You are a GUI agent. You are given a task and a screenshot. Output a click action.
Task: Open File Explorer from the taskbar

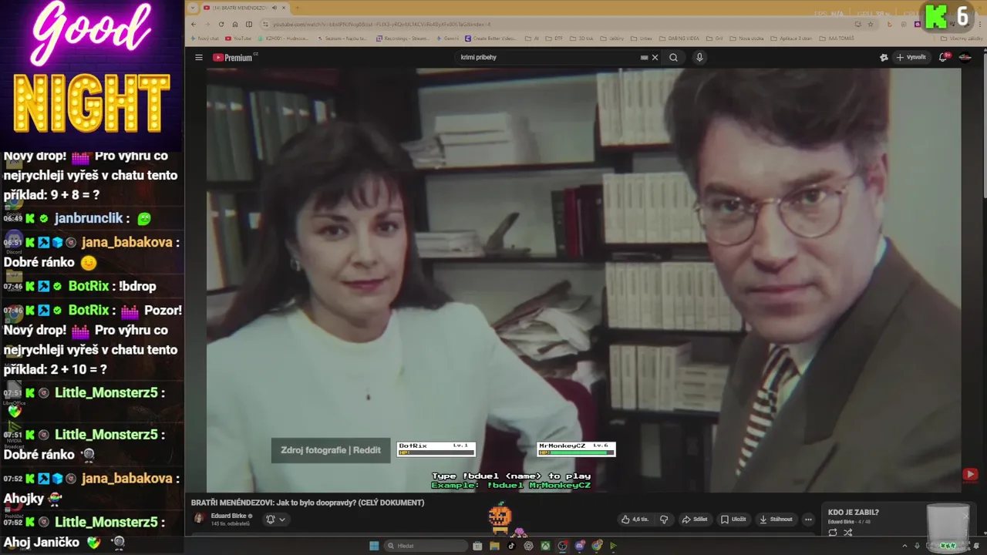(x=494, y=546)
